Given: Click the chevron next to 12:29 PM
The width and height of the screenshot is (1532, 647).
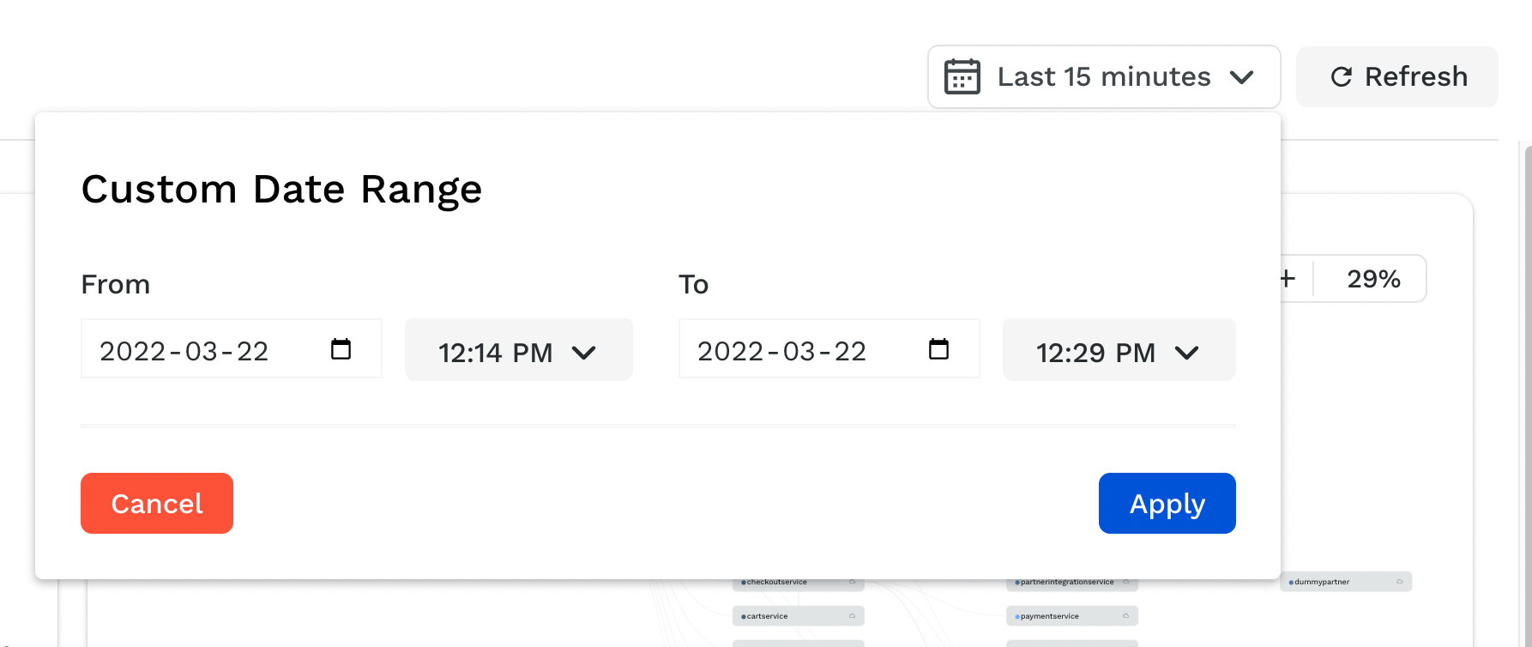Looking at the screenshot, I should point(1187,353).
